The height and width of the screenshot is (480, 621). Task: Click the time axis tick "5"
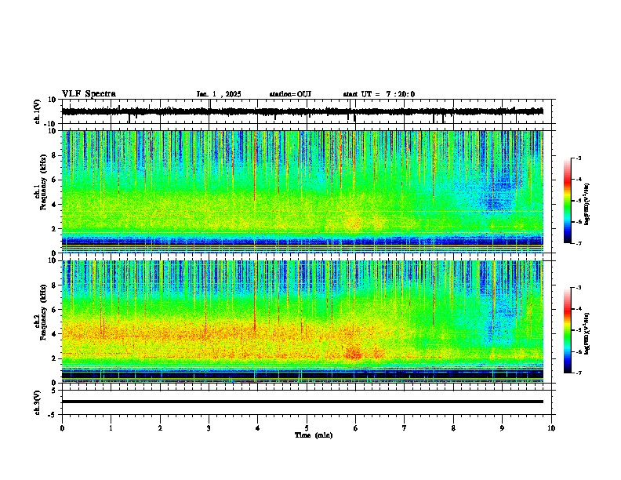pyautogui.click(x=307, y=428)
